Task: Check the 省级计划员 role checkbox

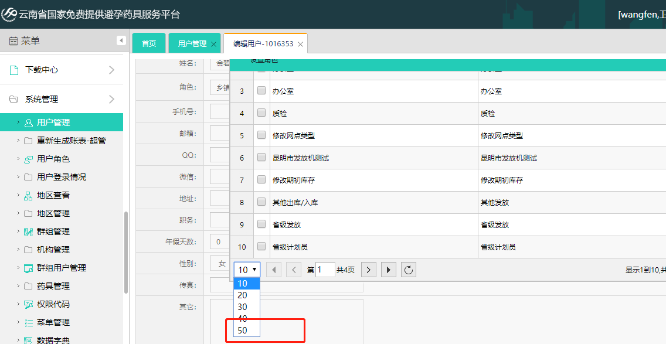Action: click(261, 246)
